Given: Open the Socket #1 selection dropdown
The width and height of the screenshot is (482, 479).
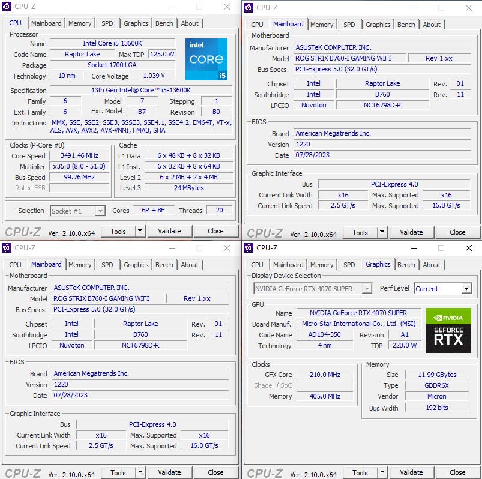Looking at the screenshot, I should click(x=78, y=211).
